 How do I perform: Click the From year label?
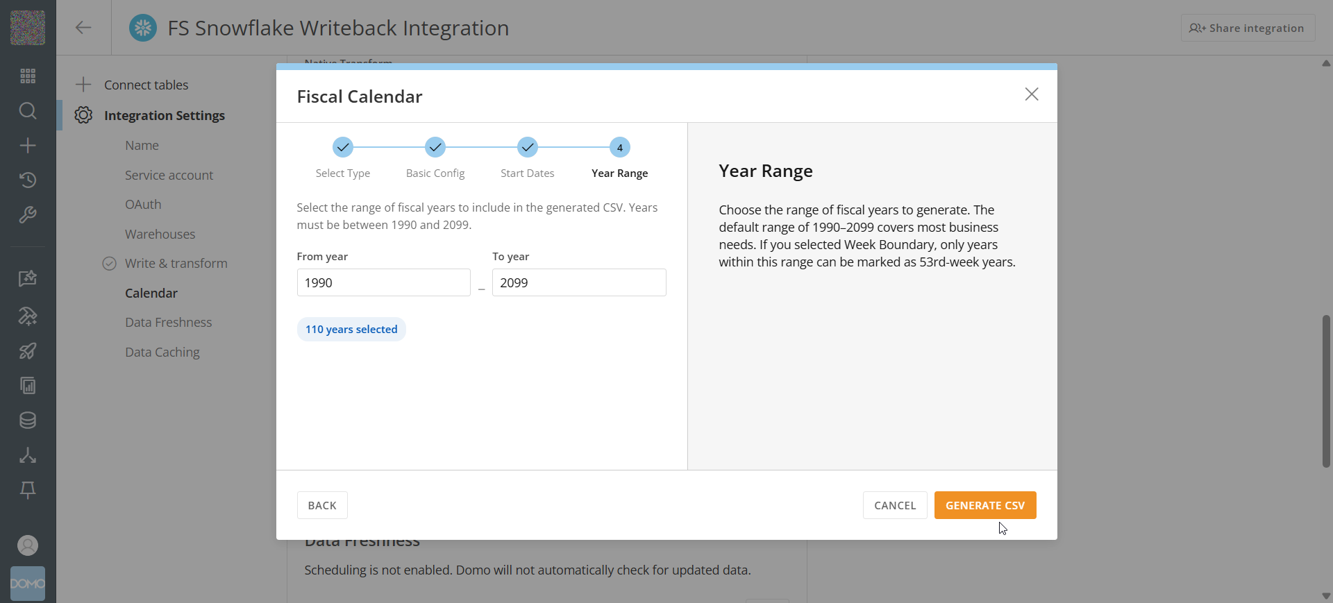(322, 256)
